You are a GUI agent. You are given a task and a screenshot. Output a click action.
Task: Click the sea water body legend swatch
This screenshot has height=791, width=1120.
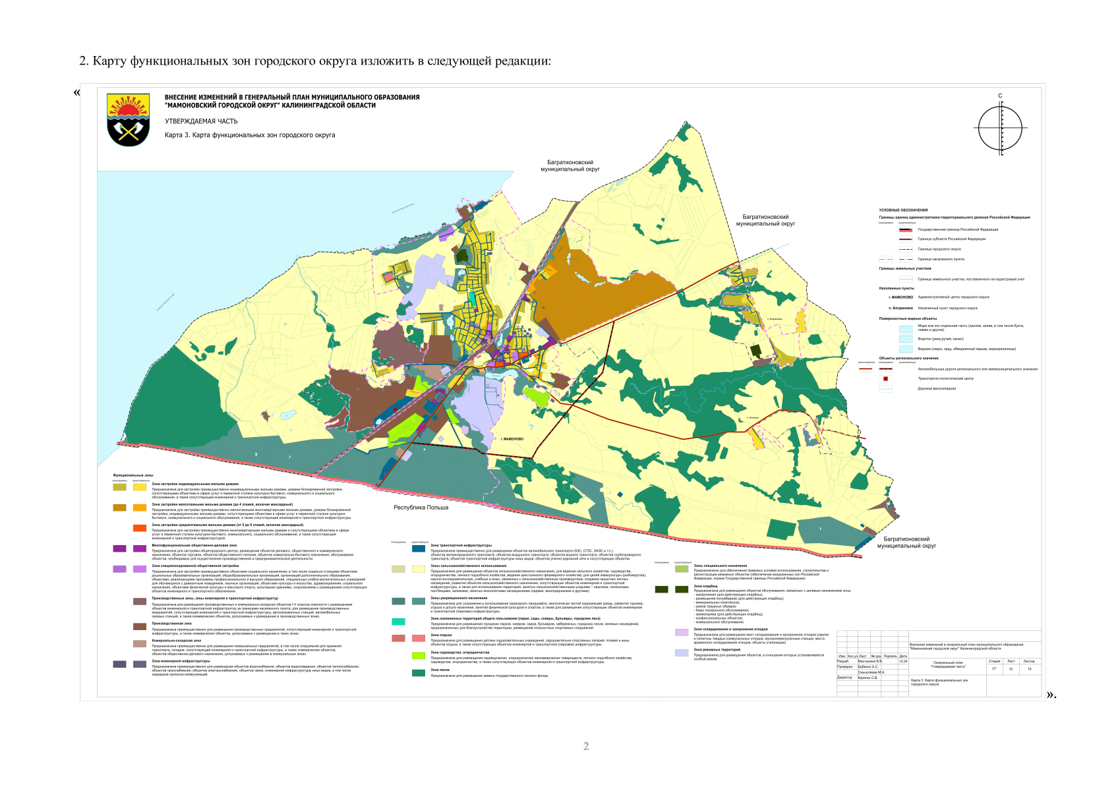pos(906,328)
